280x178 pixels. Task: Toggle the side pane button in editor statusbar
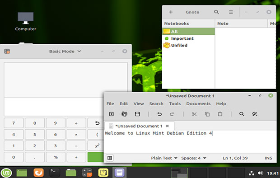click(110, 158)
